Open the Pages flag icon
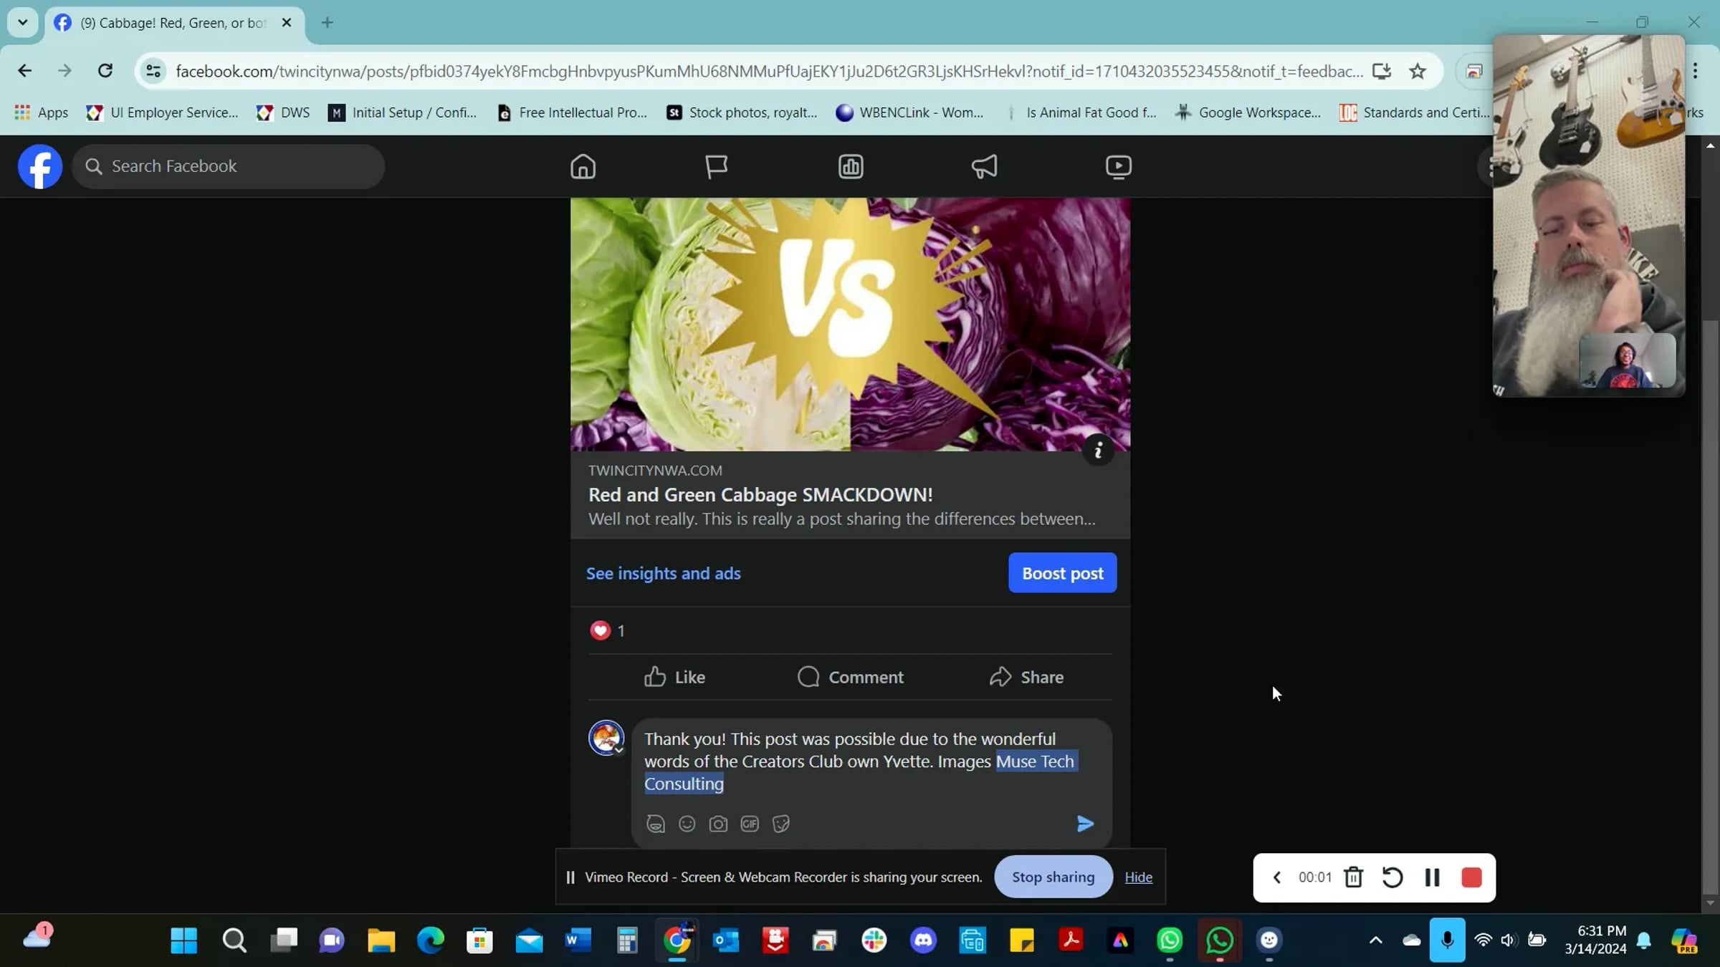This screenshot has width=1720, height=967. 716,166
